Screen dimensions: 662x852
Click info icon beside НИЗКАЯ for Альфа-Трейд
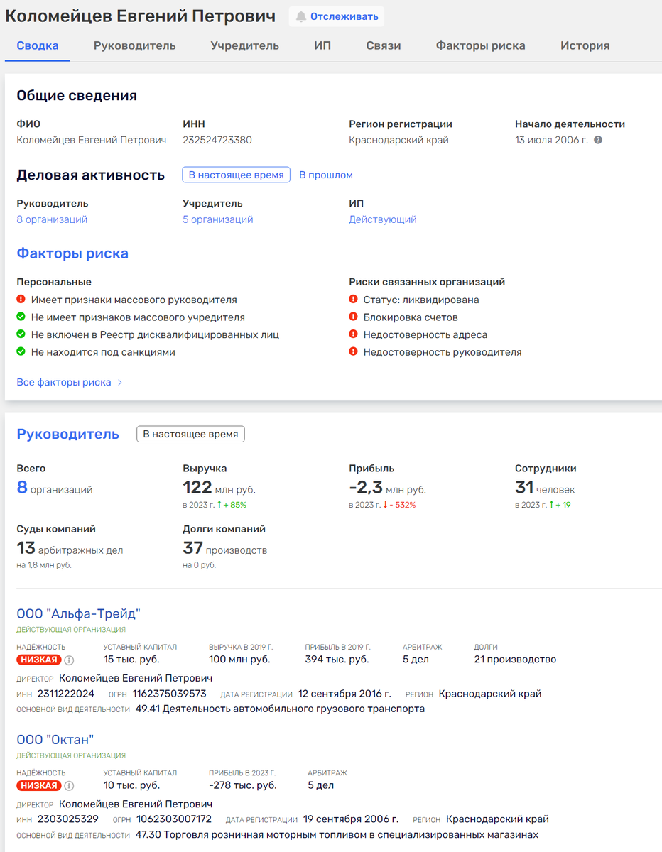point(69,660)
